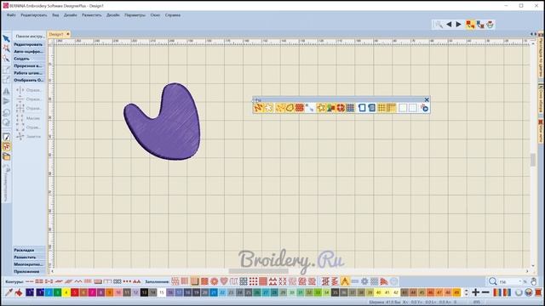This screenshot has height=306, width=545.
Task: Click the red stitch fill icon in floating toolbar
Action: [299, 108]
